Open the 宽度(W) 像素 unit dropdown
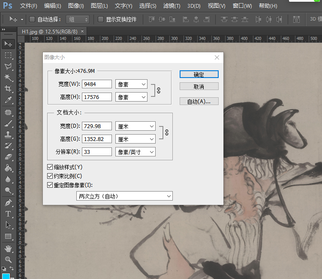322x279 pixels. pos(131,84)
